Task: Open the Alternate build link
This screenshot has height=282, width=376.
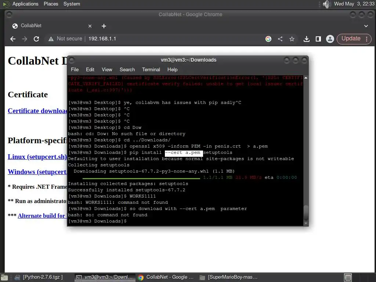Action: 43,216
